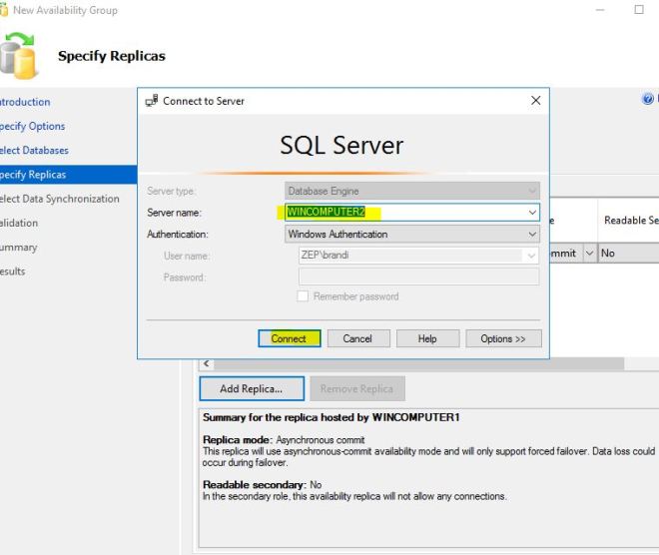This screenshot has width=659, height=555.
Task: Select the Introduction wizard page
Action: point(24,102)
